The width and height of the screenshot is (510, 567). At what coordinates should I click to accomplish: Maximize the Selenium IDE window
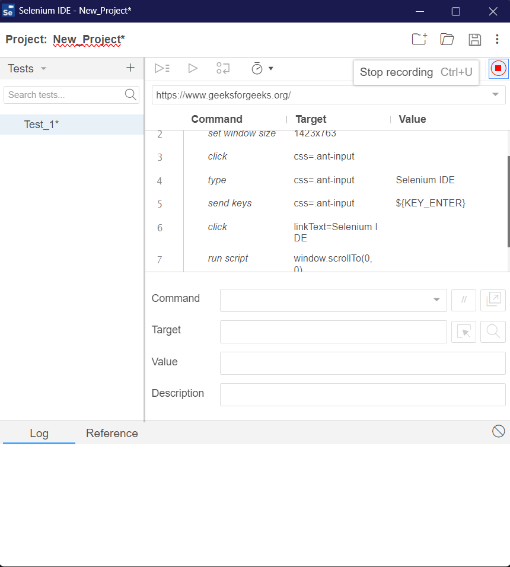(x=456, y=11)
